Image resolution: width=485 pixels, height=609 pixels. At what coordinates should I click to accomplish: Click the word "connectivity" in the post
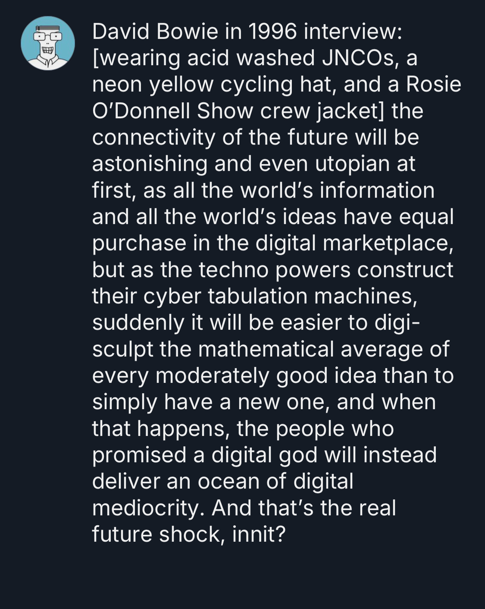coord(153,137)
